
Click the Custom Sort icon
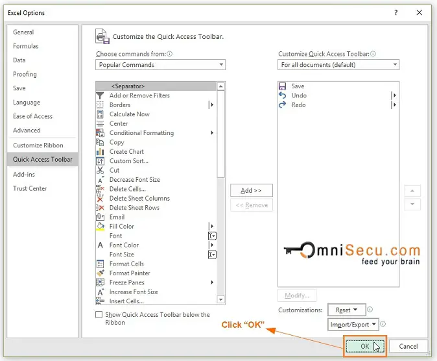click(x=100, y=161)
